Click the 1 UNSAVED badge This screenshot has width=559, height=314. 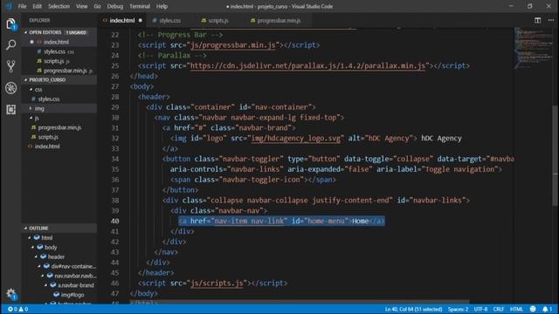(76, 32)
